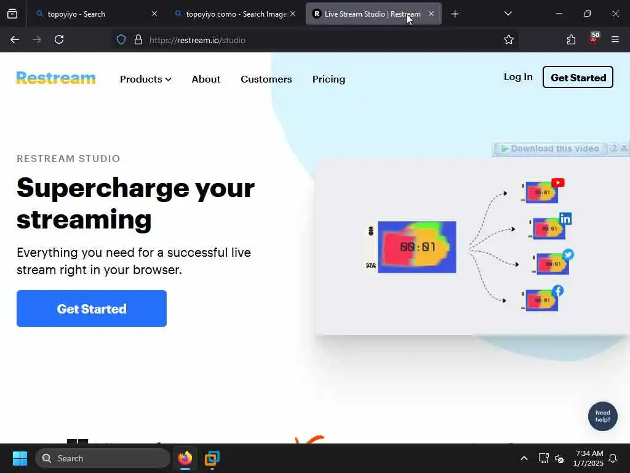
Task: Open the About page link
Action: 205,79
